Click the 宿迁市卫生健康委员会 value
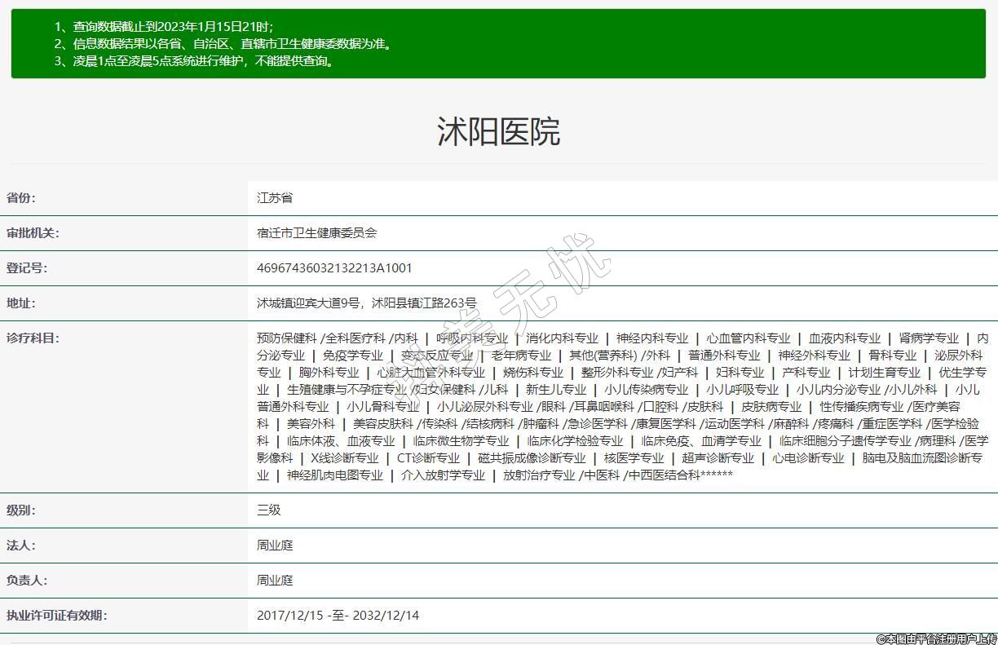This screenshot has width=998, height=645. (x=316, y=233)
